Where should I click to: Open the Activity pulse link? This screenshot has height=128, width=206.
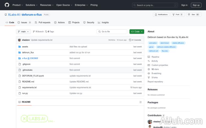click(x=155, y=61)
